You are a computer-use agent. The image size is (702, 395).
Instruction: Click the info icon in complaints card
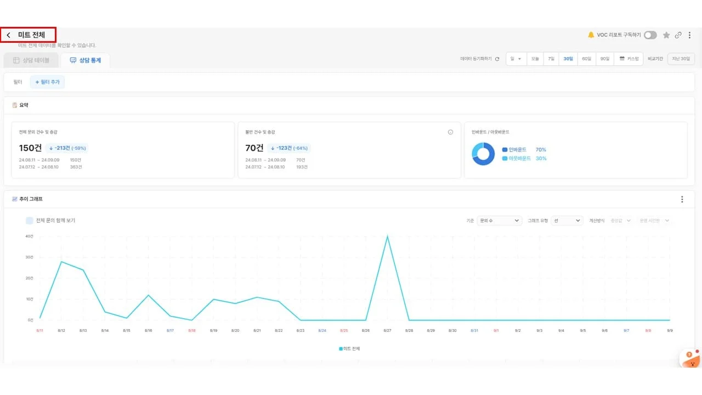[450, 132]
